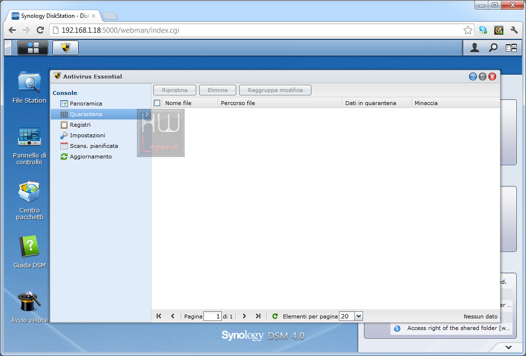Open Registri in Console tree
This screenshot has height=356, width=526.
pos(75,125)
